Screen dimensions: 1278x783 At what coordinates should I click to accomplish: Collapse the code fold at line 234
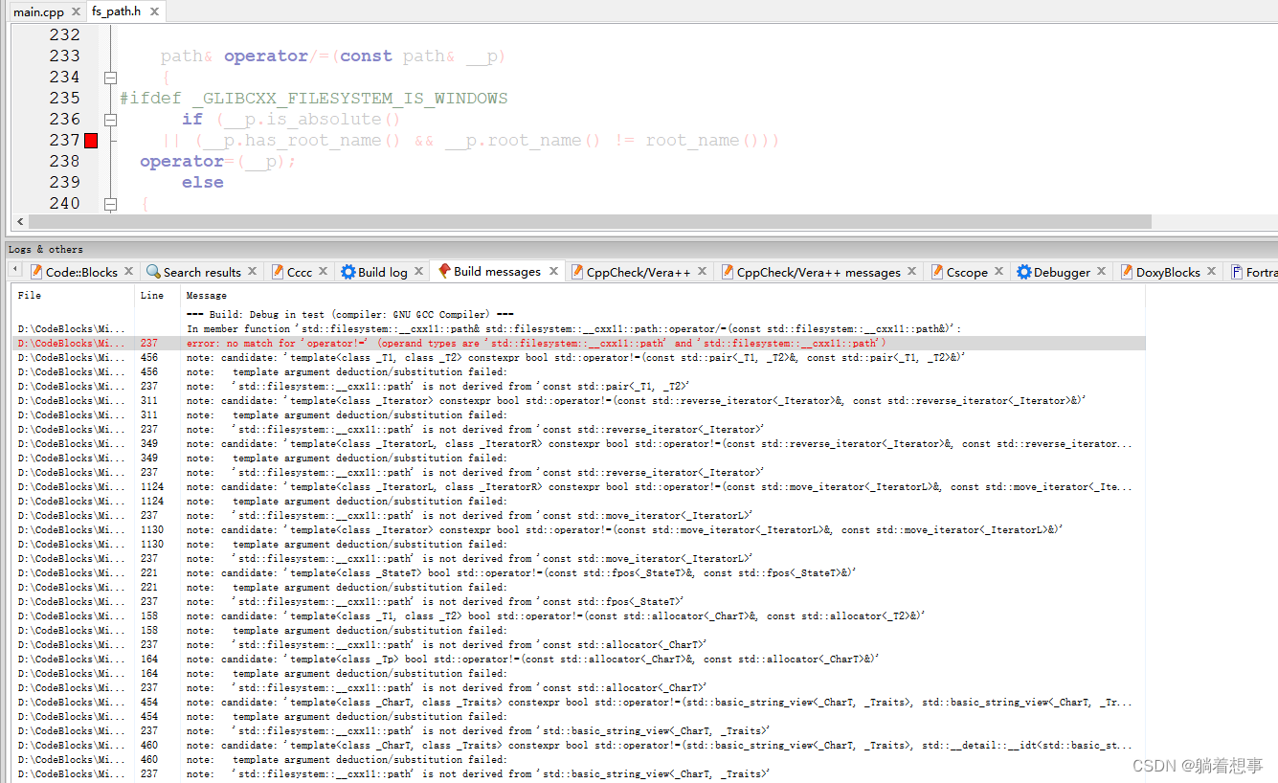110,78
